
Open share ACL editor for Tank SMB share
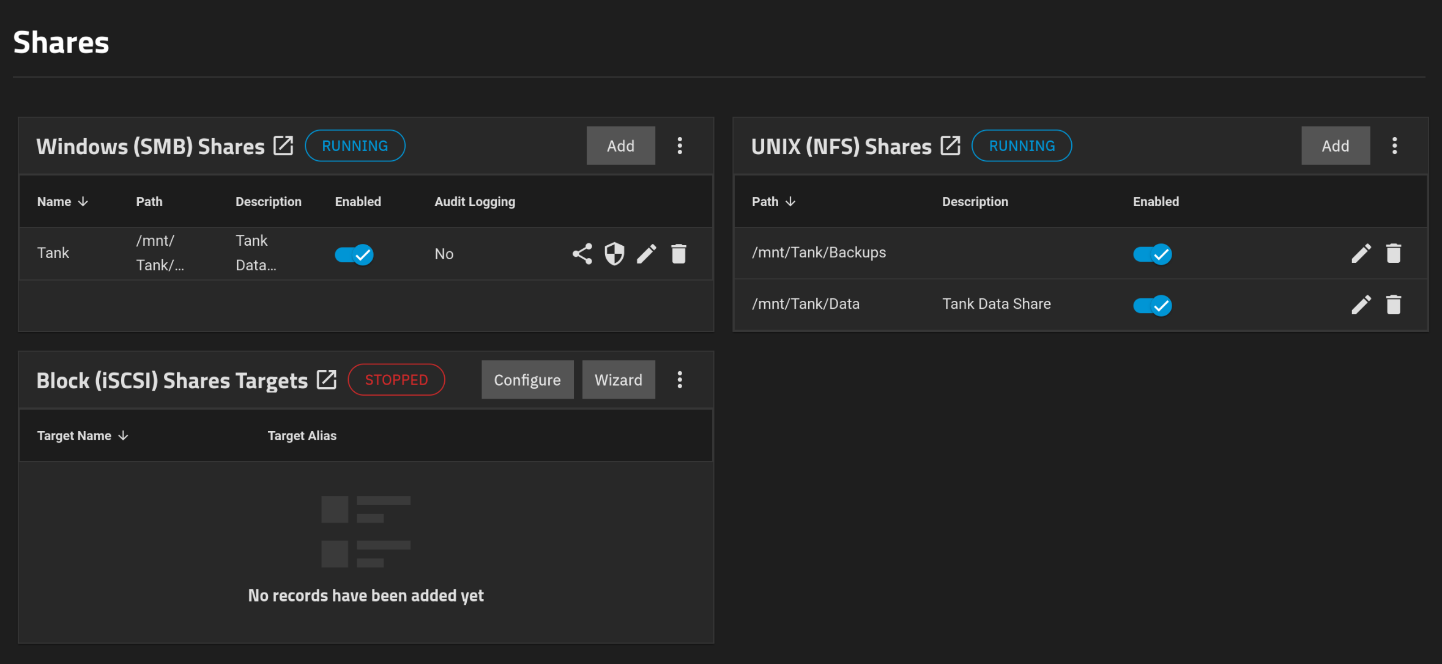582,254
